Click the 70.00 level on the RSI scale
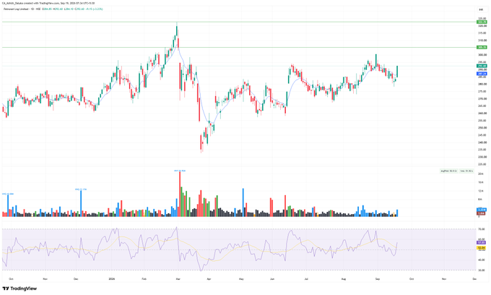 482,229
